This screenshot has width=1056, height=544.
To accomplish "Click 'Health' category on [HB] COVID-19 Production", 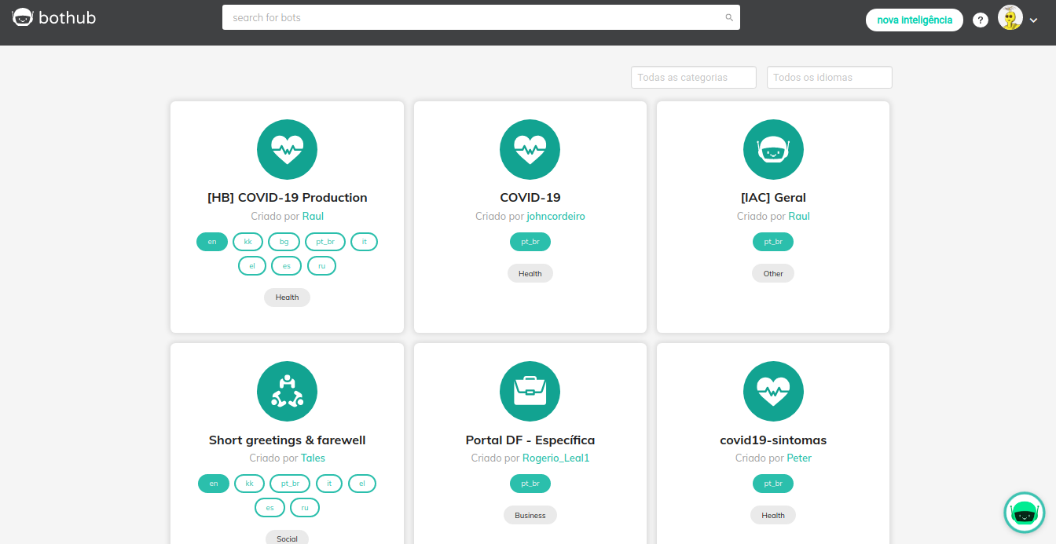I will [287, 298].
